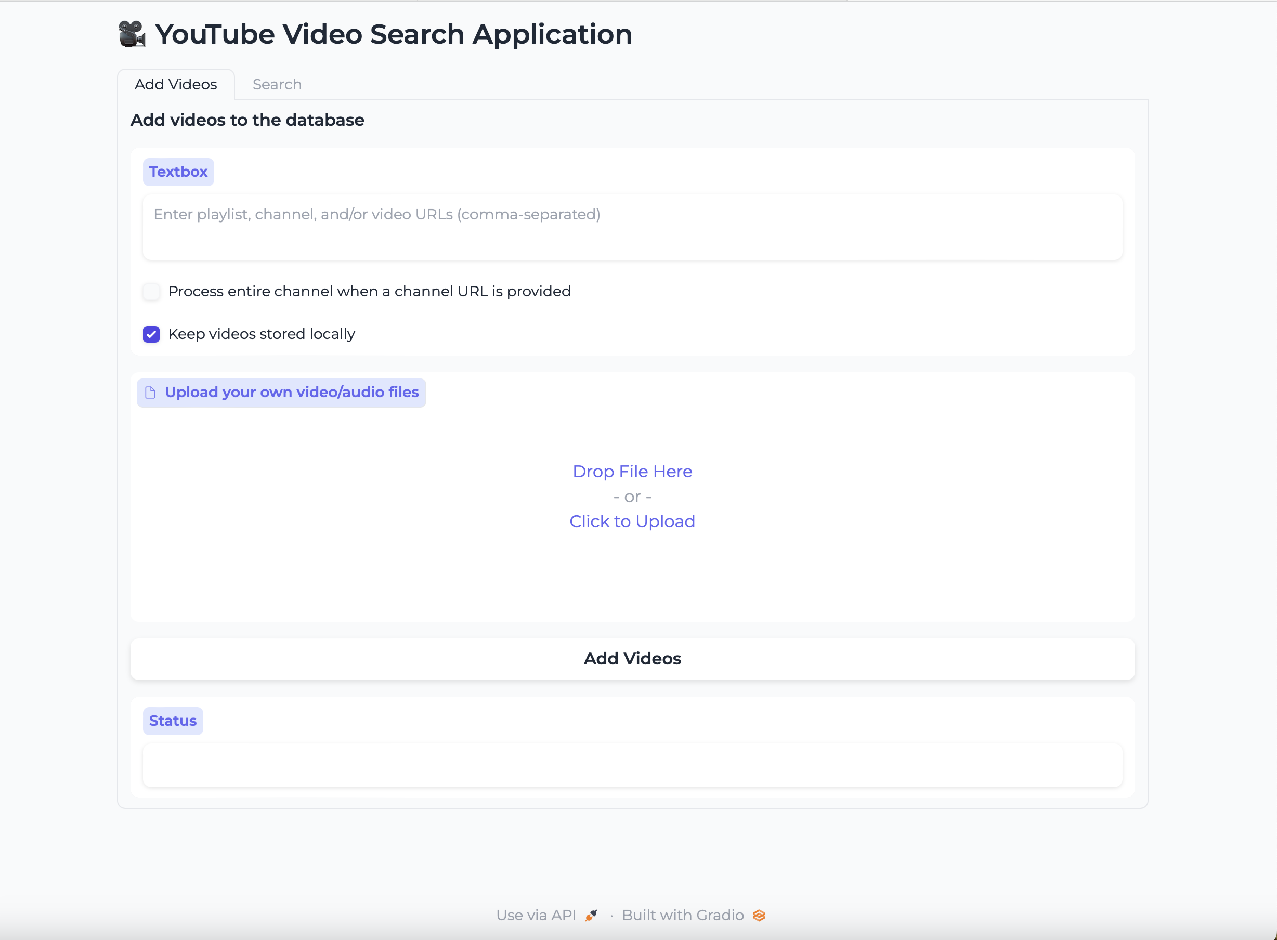
Task: Click the Drop File Here area text
Action: 632,471
